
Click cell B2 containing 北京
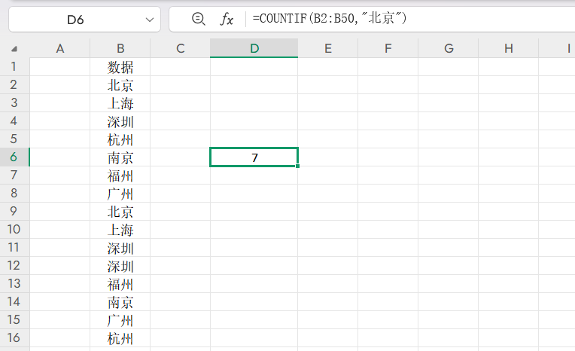(x=120, y=85)
